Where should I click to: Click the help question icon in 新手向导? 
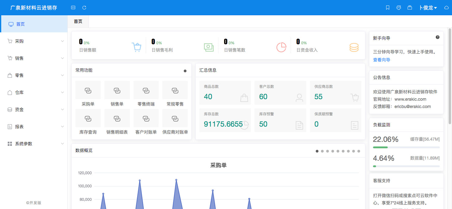click(438, 37)
